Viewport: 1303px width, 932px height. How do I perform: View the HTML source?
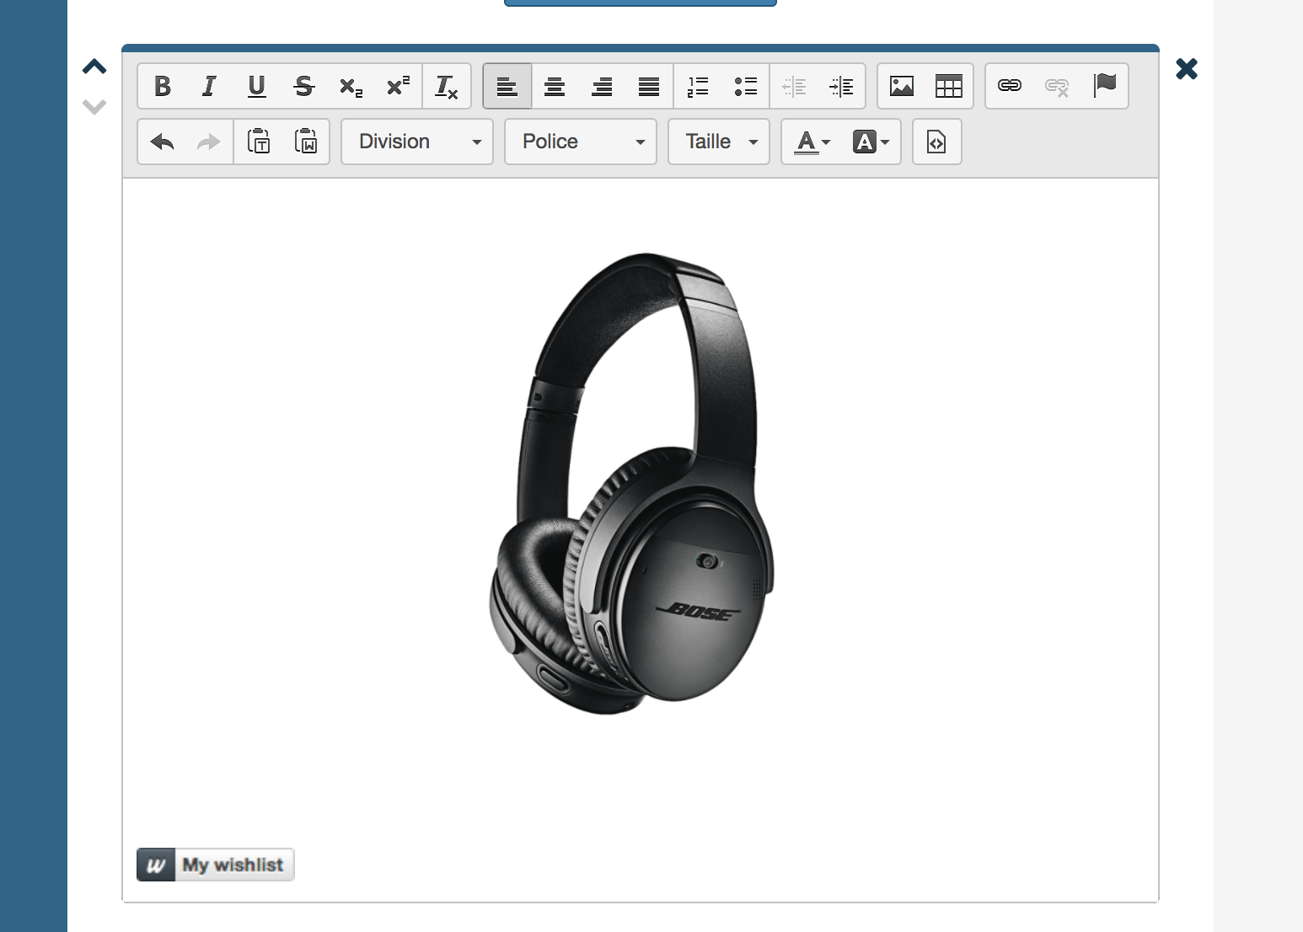point(937,142)
